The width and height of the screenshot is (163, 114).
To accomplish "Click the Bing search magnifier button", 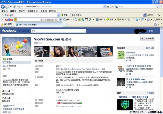I will coord(158,7).
